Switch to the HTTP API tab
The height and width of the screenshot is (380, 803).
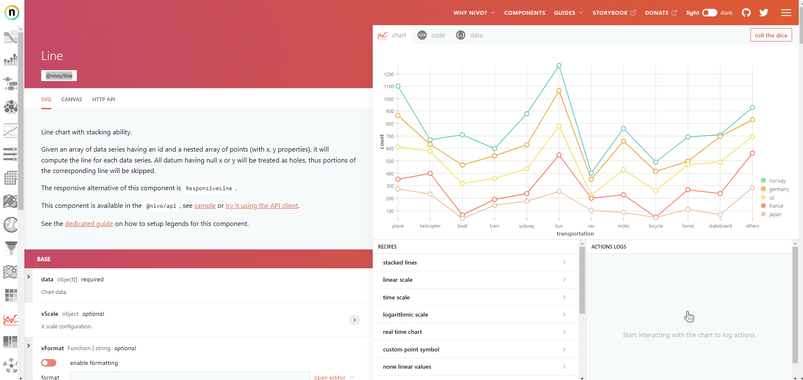point(104,100)
